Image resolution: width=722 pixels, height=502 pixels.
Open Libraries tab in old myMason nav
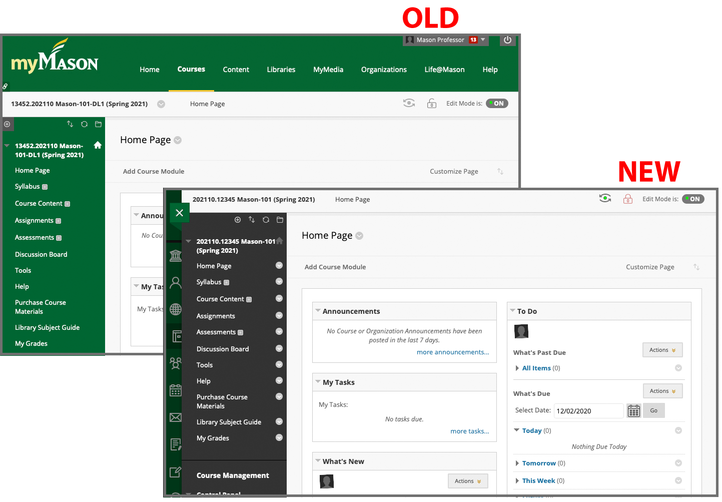click(x=281, y=70)
